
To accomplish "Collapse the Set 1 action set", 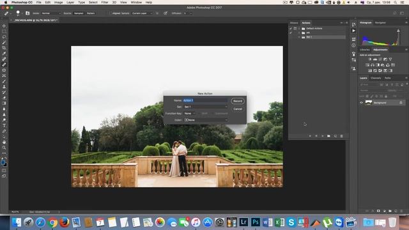I will [299, 37].
